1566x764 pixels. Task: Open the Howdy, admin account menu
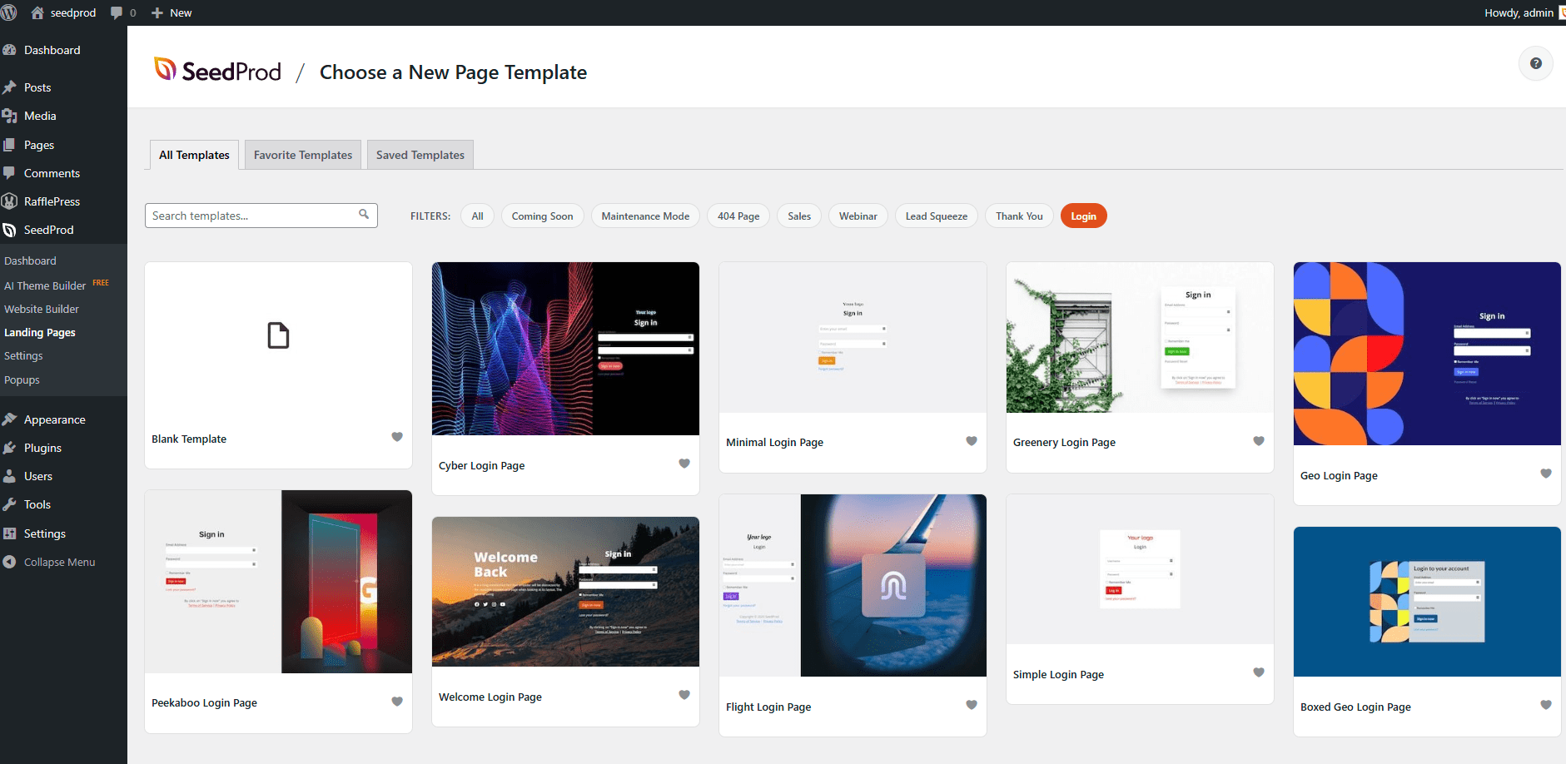tap(1518, 12)
